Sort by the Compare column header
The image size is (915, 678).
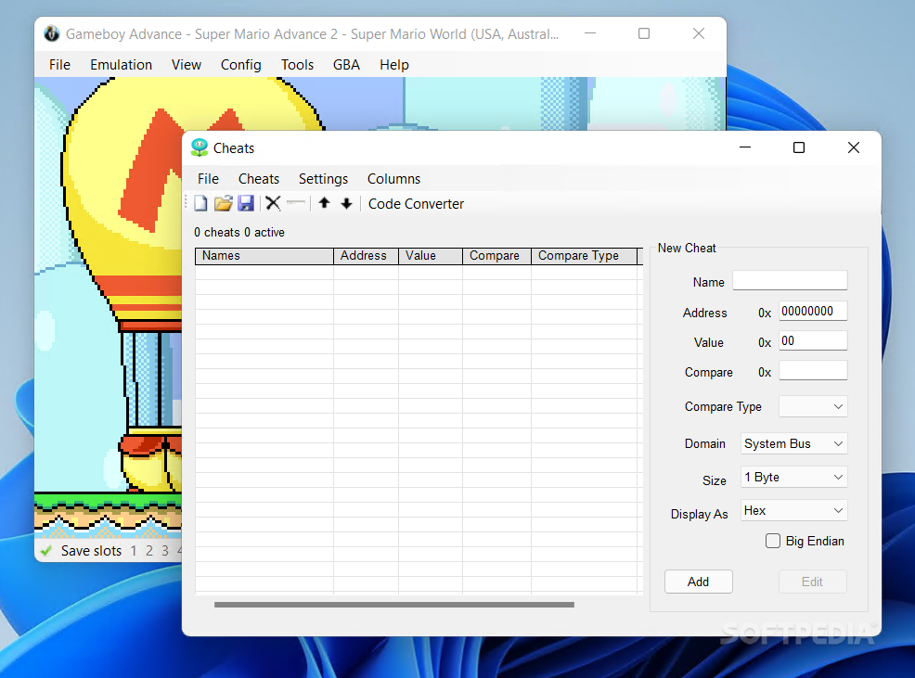tap(496, 256)
